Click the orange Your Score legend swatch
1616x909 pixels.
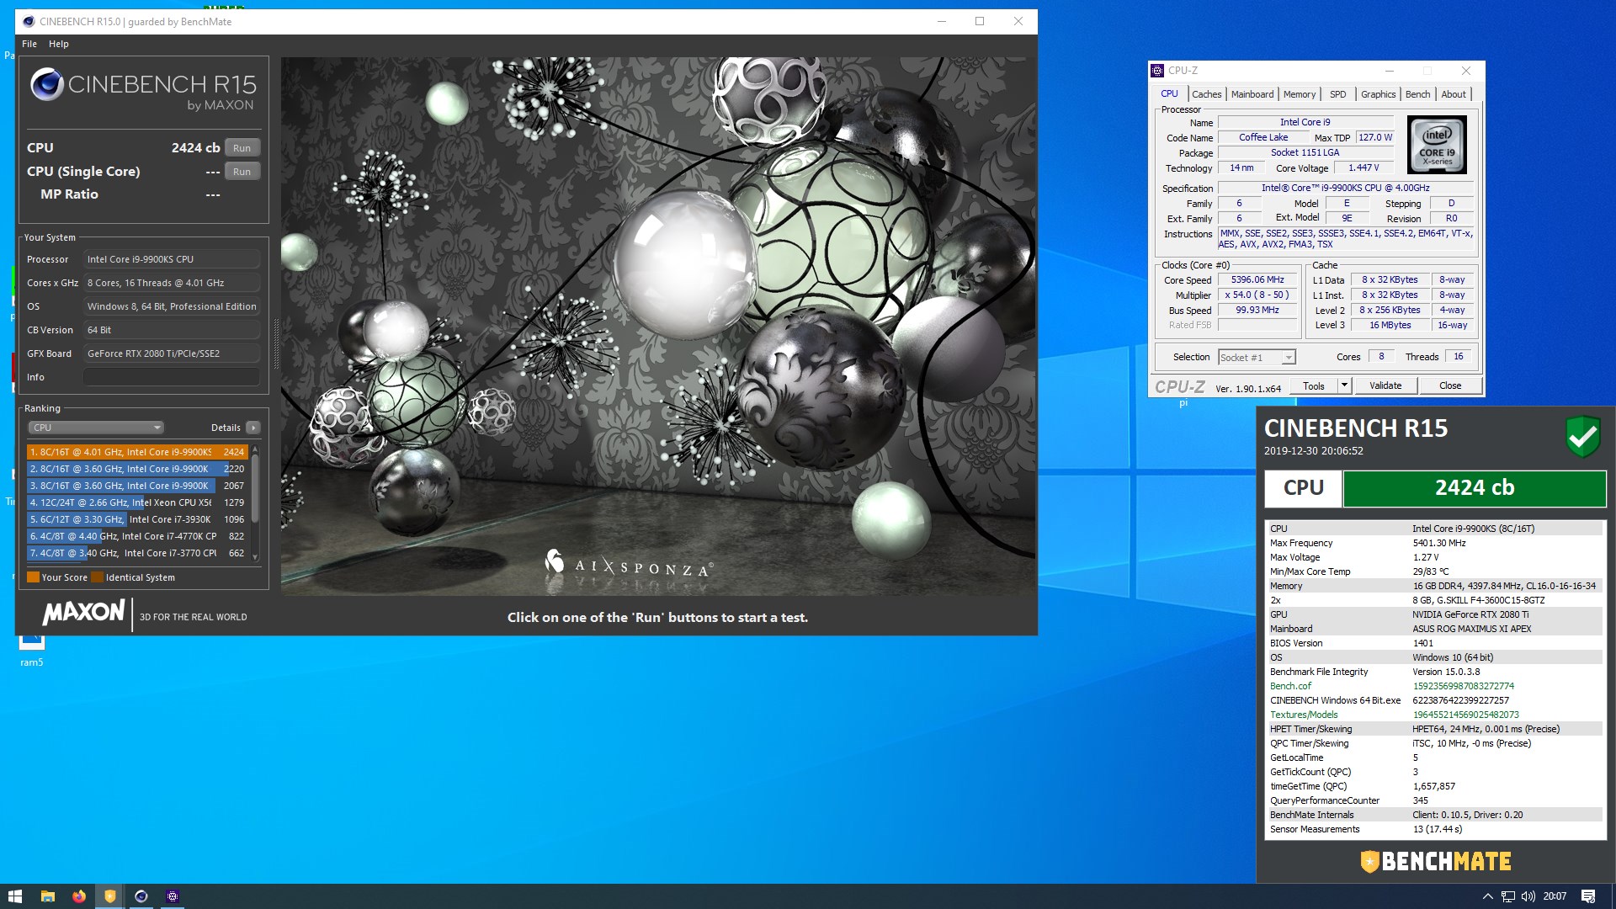pos(33,577)
